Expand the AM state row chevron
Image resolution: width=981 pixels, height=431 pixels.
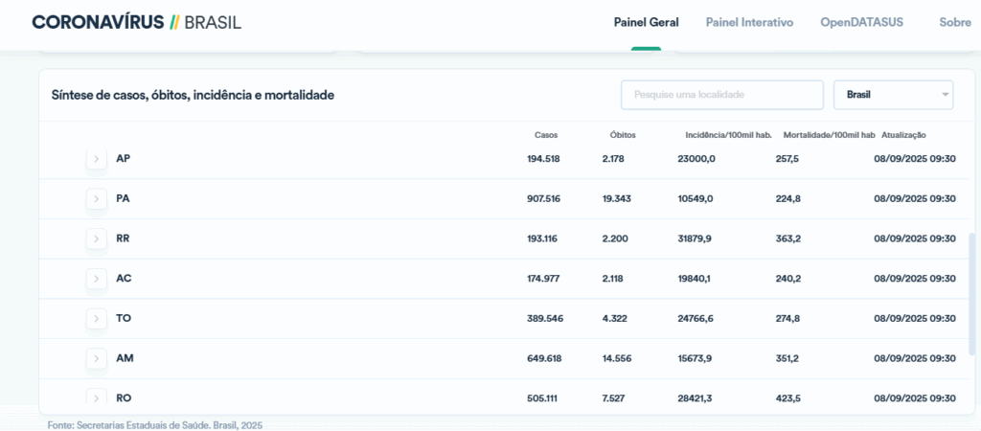pyautogui.click(x=96, y=358)
